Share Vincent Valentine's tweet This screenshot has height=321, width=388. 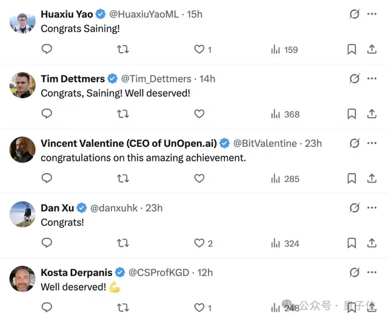pyautogui.click(x=372, y=178)
